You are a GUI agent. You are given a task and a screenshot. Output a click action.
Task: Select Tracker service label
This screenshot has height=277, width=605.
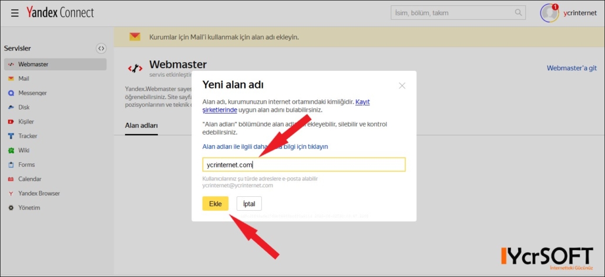click(x=28, y=136)
